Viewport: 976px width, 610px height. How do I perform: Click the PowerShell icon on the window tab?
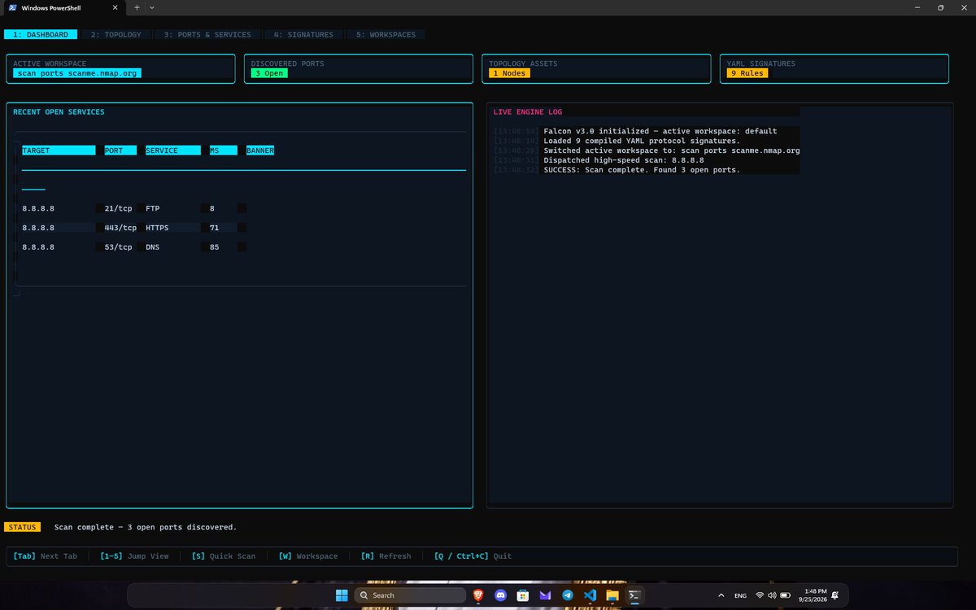click(14, 7)
